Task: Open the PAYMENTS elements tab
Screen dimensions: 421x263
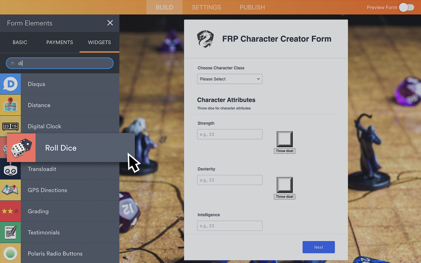Action: tap(60, 42)
